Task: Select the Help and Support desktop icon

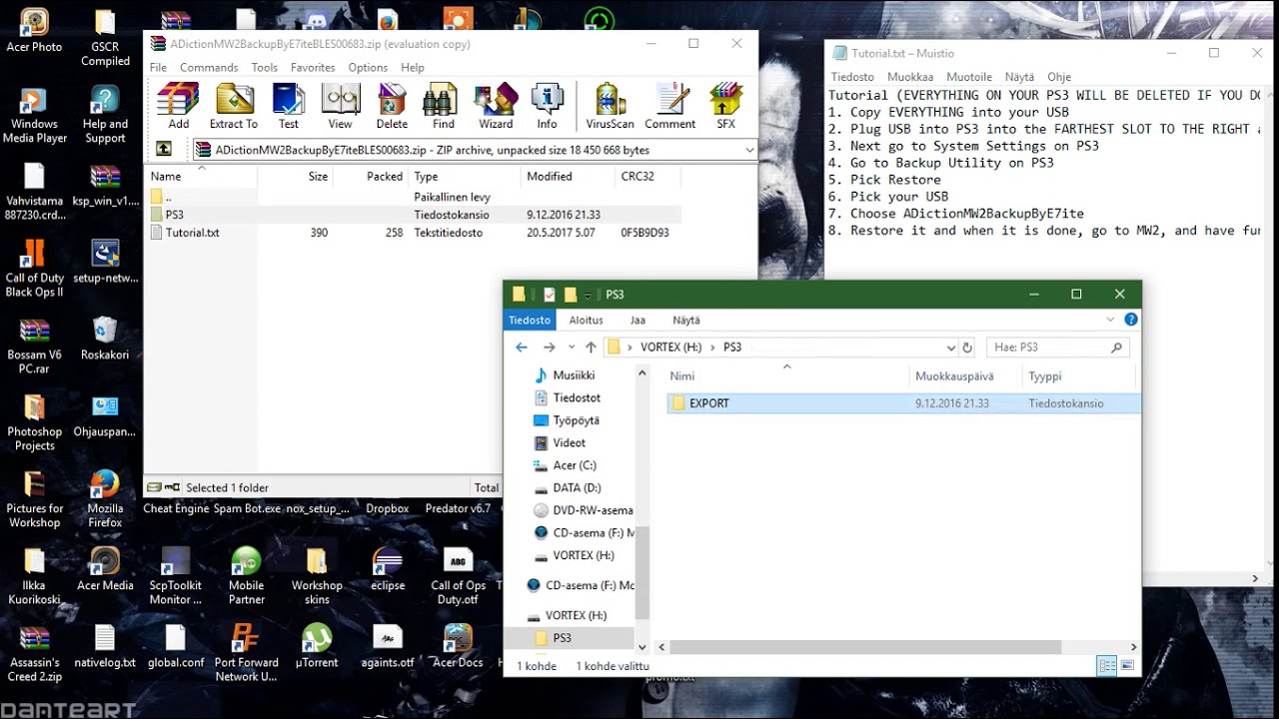Action: [x=105, y=115]
